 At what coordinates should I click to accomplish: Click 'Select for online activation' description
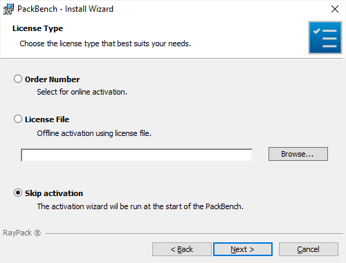coord(82,92)
